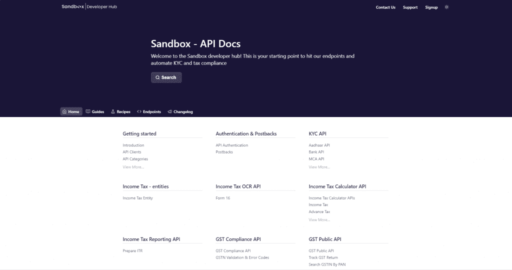The width and height of the screenshot is (512, 270).
Task: Open the Income Tax link
Action: click(318, 205)
